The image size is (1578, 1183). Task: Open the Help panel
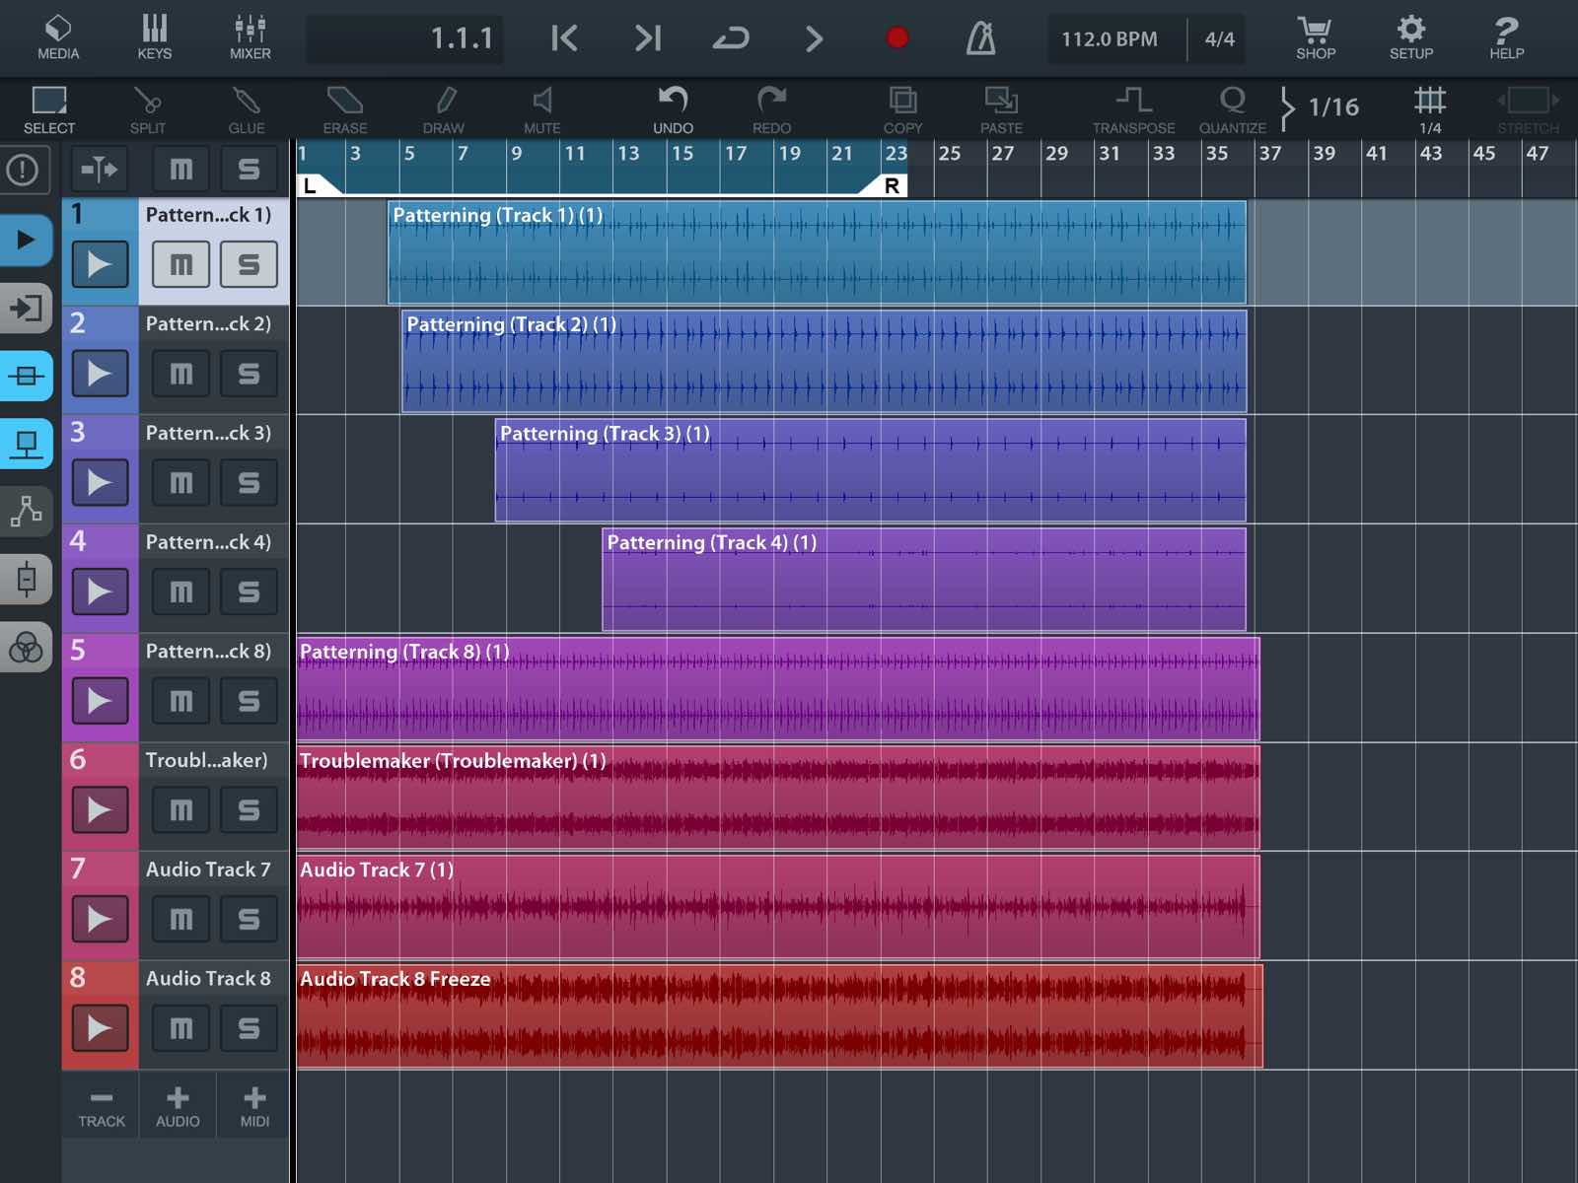1506,38
